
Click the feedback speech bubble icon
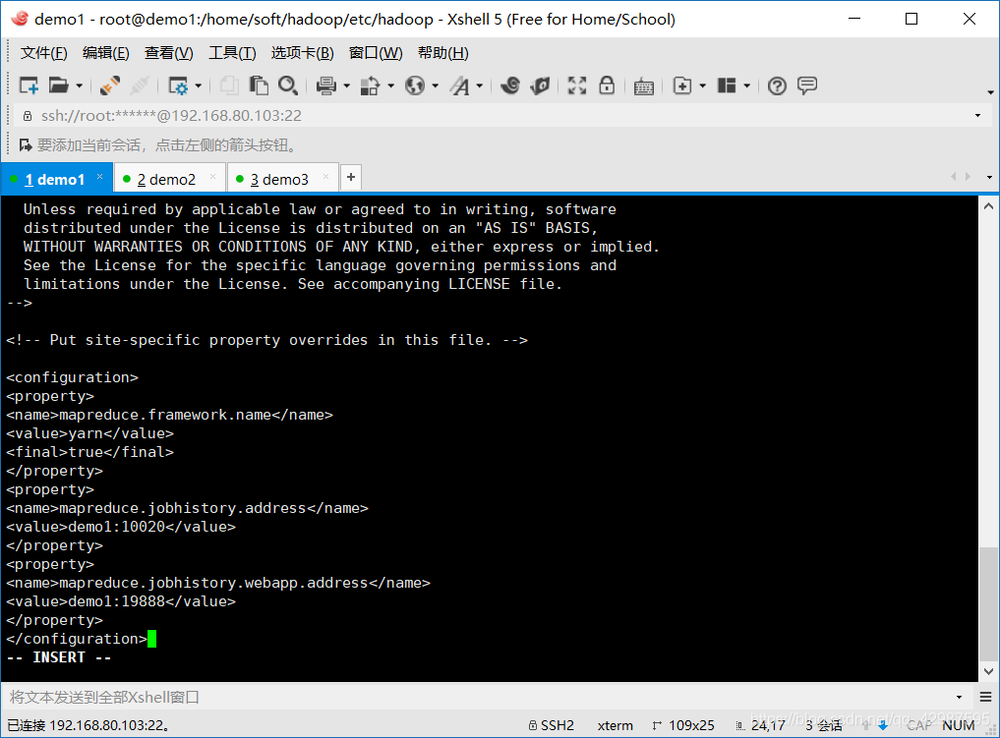pyautogui.click(x=806, y=85)
